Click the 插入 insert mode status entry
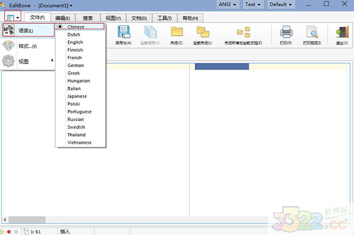The image size is (354, 235). [65, 232]
